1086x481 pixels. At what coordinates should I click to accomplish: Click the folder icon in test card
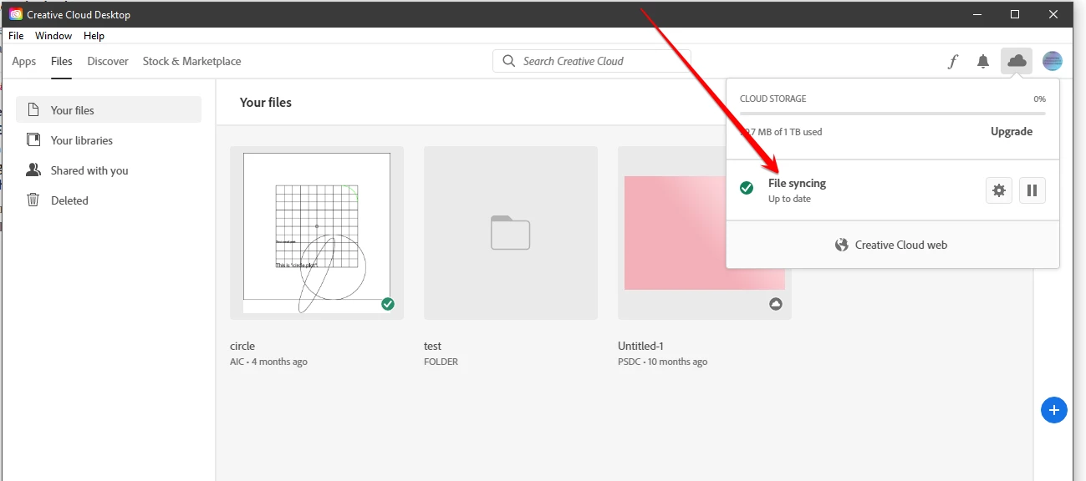point(511,233)
